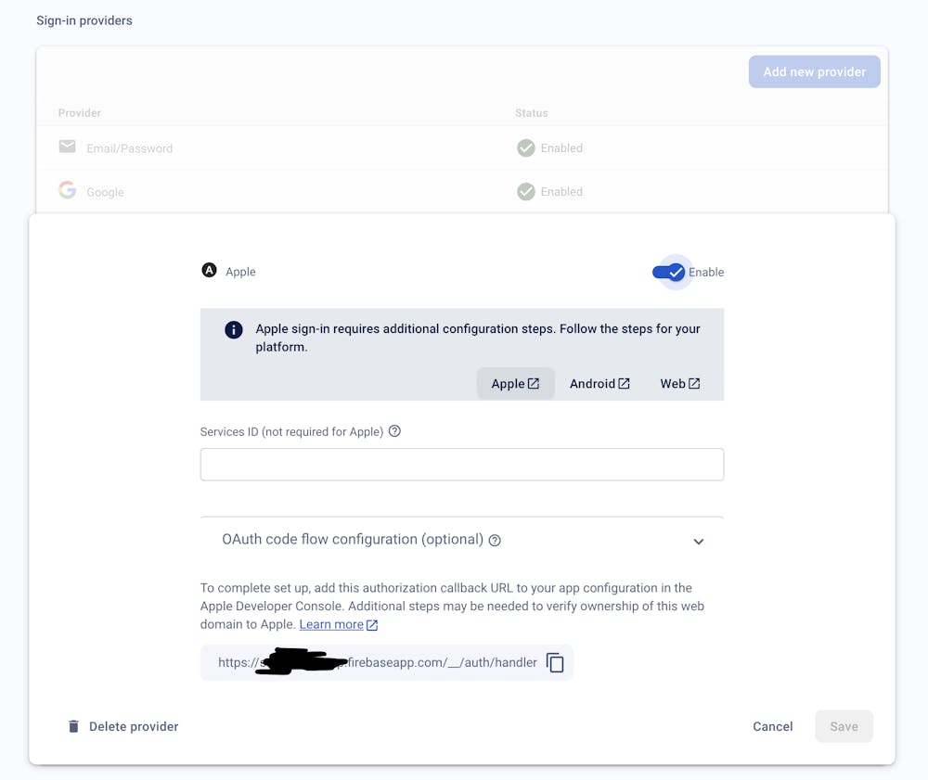Select the Apple platform instructions tab
928x780 pixels.
click(515, 383)
